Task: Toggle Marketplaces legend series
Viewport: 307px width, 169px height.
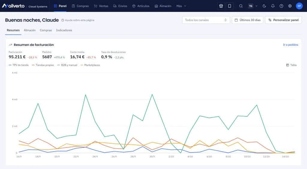Action: 90,65
